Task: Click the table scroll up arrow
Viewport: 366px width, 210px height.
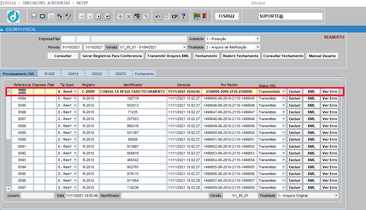Action: click(8, 91)
